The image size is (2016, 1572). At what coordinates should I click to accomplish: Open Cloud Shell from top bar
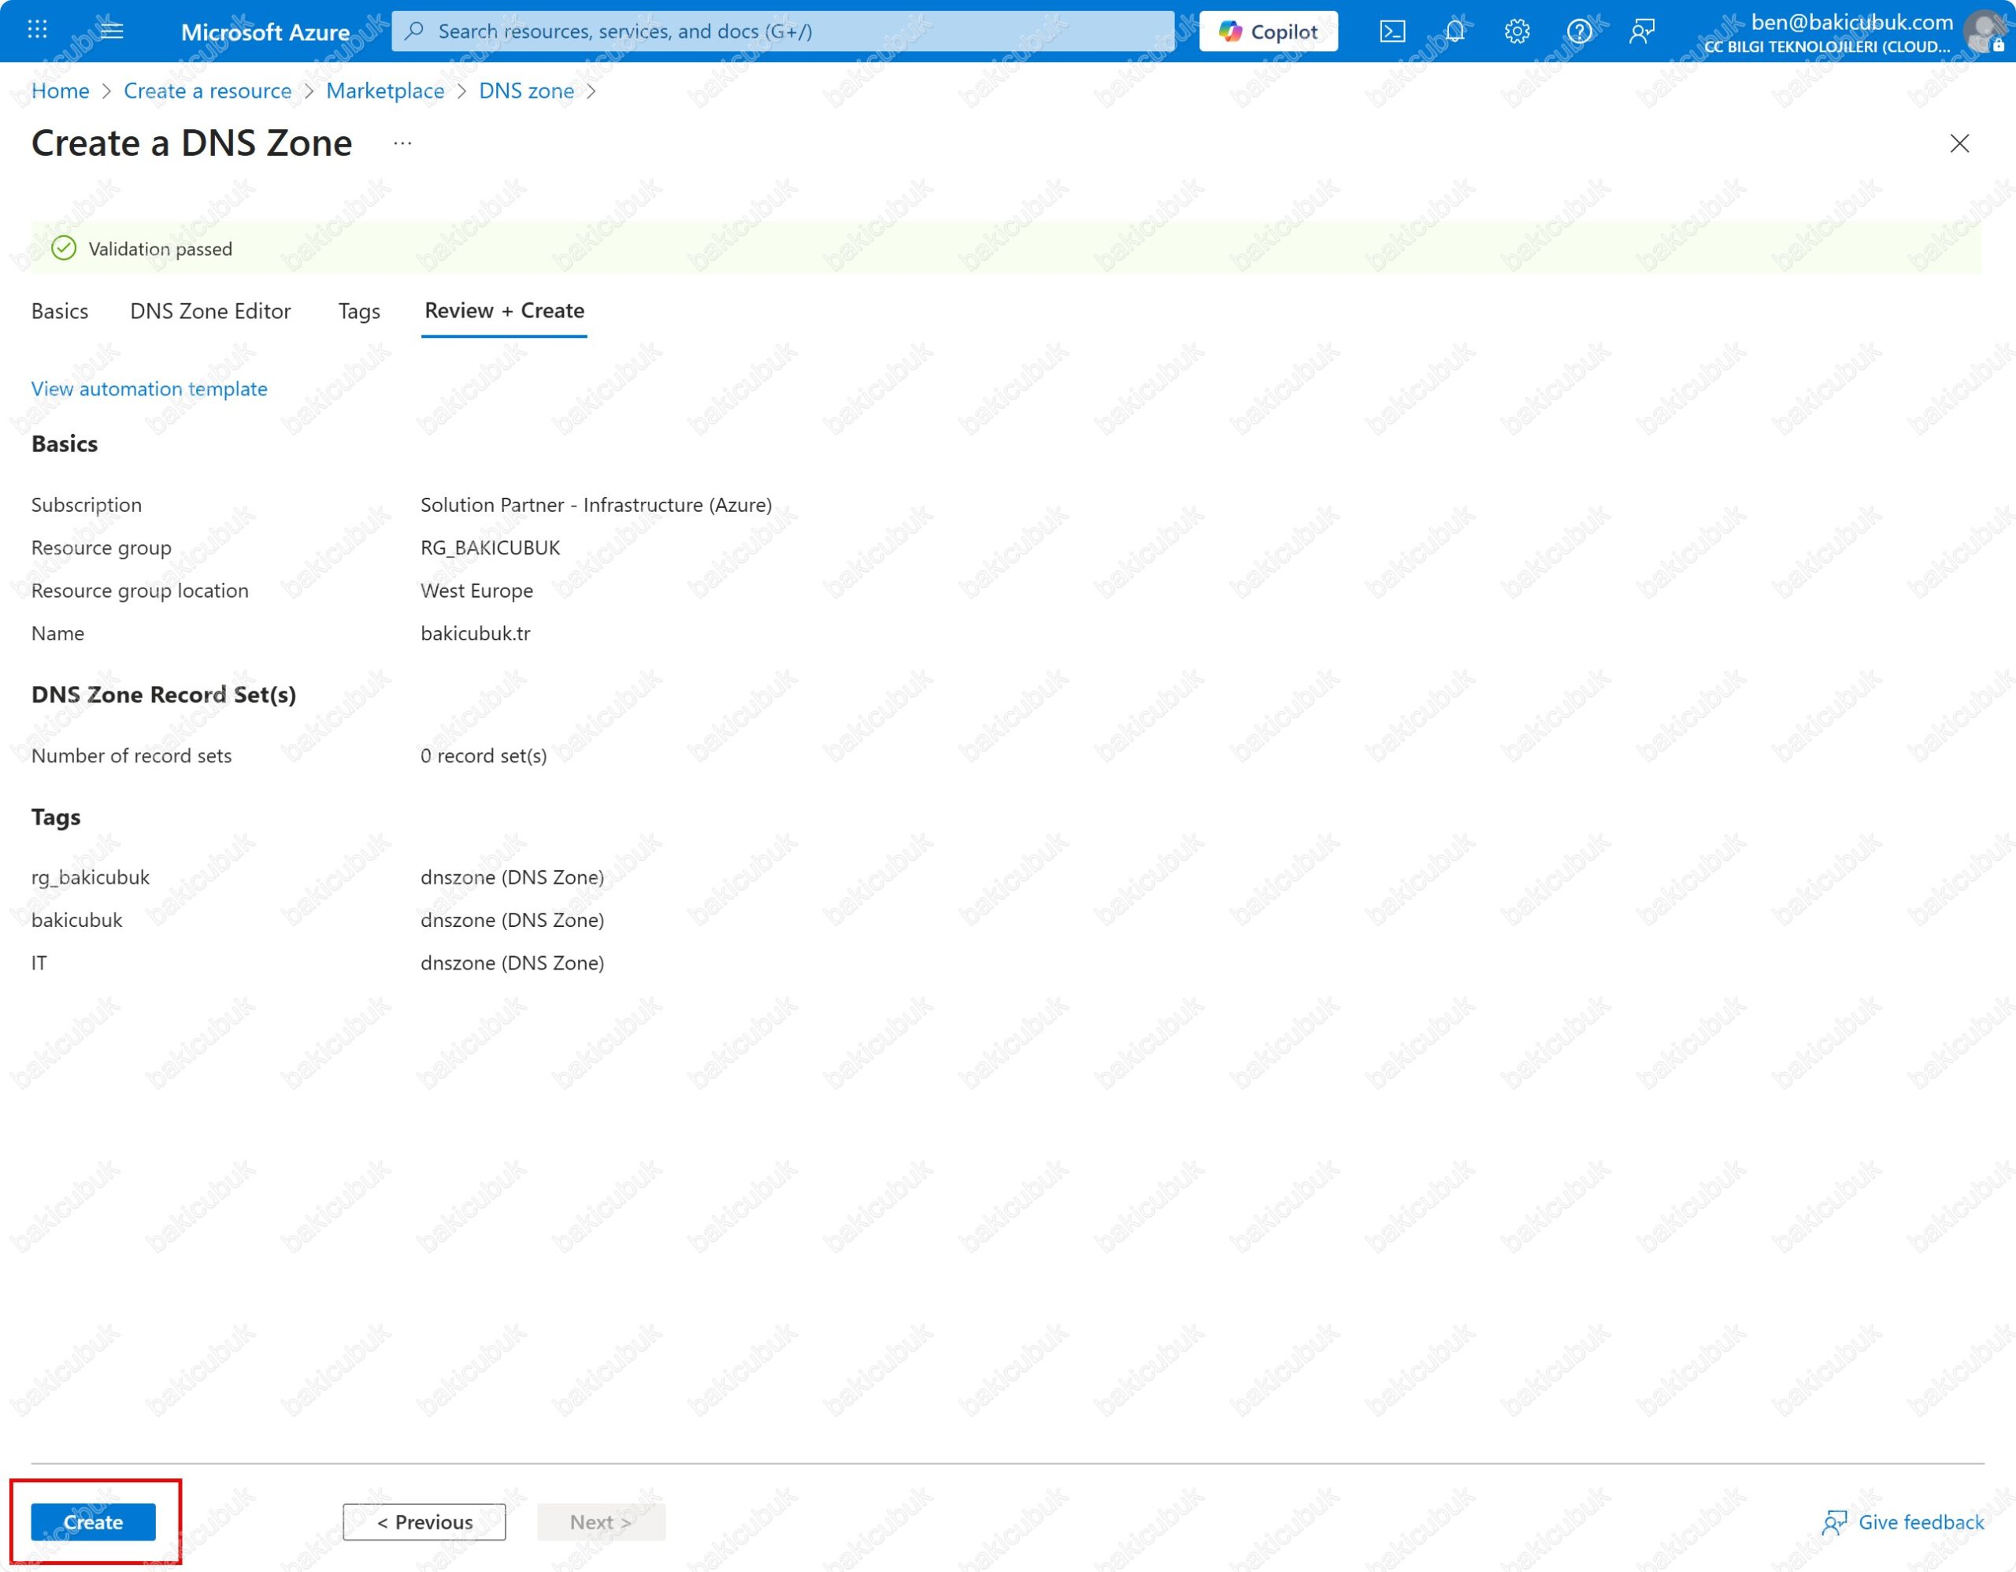1392,32
